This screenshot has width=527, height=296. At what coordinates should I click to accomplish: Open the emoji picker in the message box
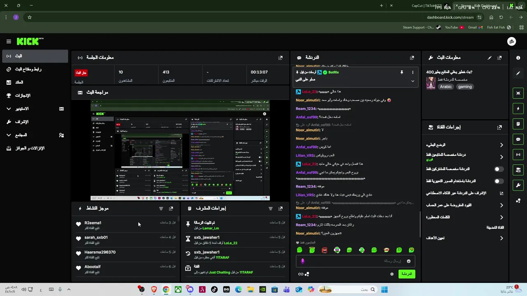(408, 261)
